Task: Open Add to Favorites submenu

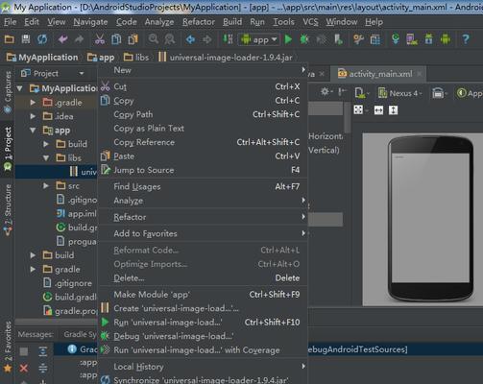Action: pos(203,233)
